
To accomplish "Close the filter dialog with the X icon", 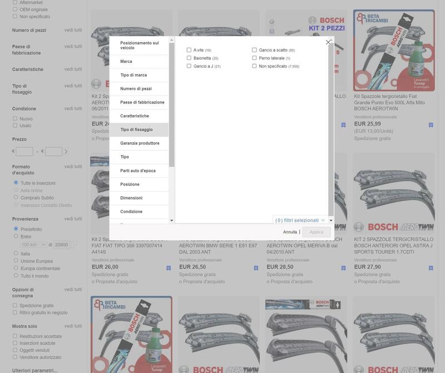I will (x=328, y=42).
